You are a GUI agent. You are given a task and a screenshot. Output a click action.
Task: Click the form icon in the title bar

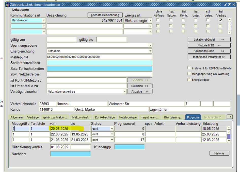[8, 5]
